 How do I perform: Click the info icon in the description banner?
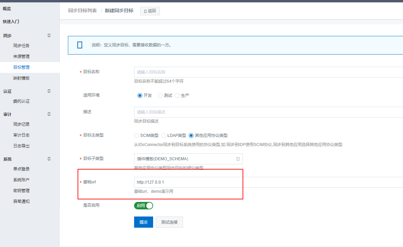pos(80,45)
